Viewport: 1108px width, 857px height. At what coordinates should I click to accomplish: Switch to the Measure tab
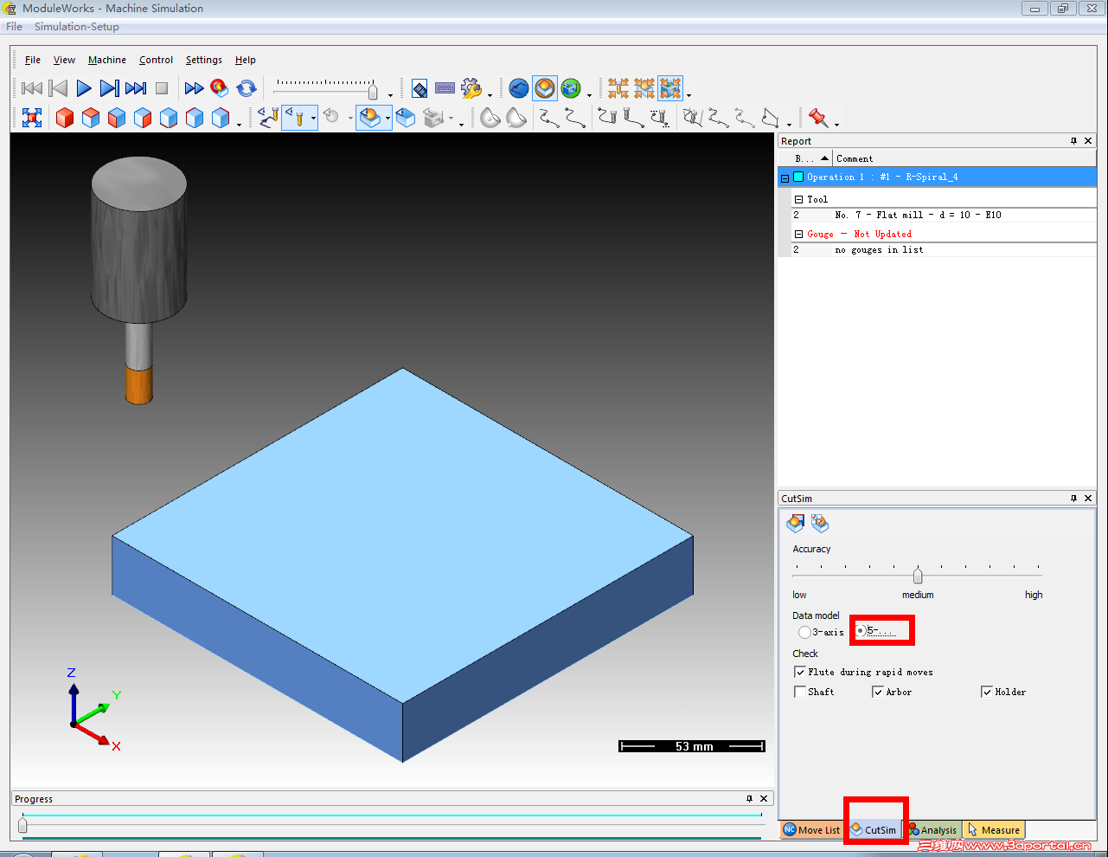994,830
